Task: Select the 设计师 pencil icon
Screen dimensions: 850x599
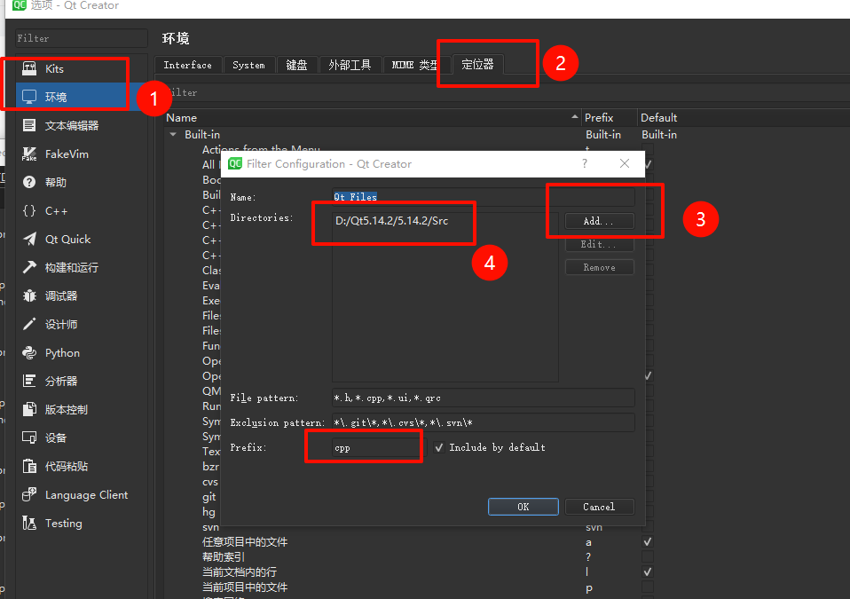Action: 29,324
